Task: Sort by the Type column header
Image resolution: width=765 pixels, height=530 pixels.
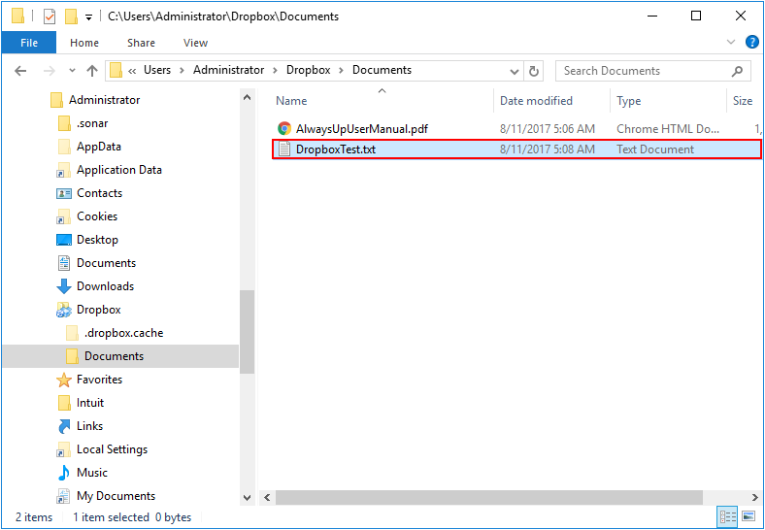Action: point(668,101)
